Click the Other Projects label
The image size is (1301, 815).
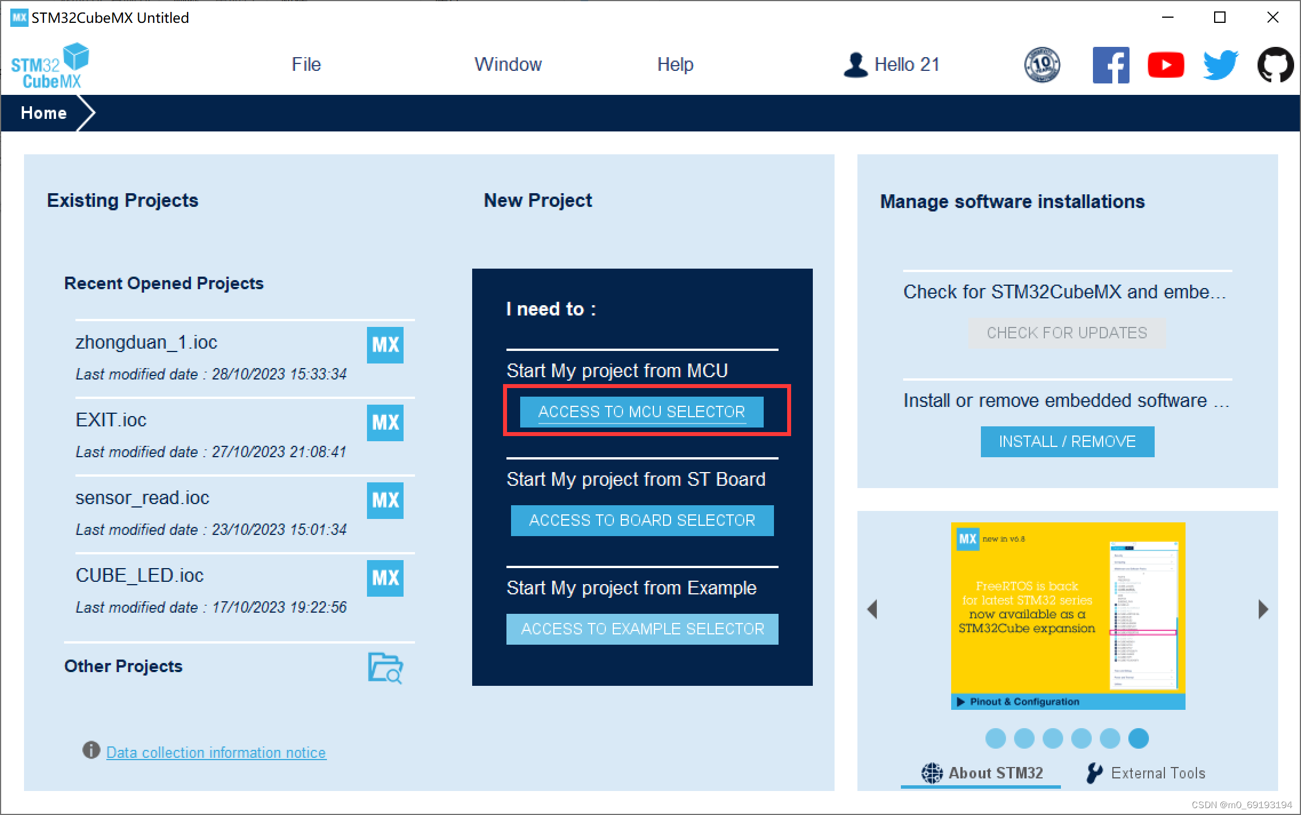[123, 666]
